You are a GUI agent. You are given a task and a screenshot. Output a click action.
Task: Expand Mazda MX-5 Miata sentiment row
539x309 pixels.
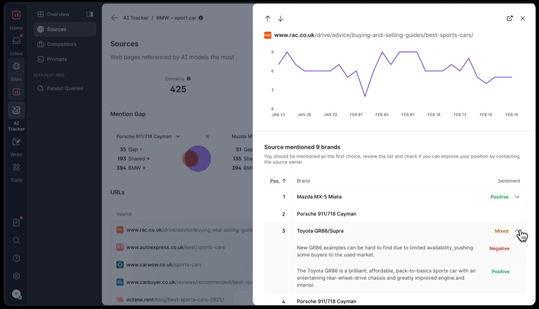click(517, 197)
